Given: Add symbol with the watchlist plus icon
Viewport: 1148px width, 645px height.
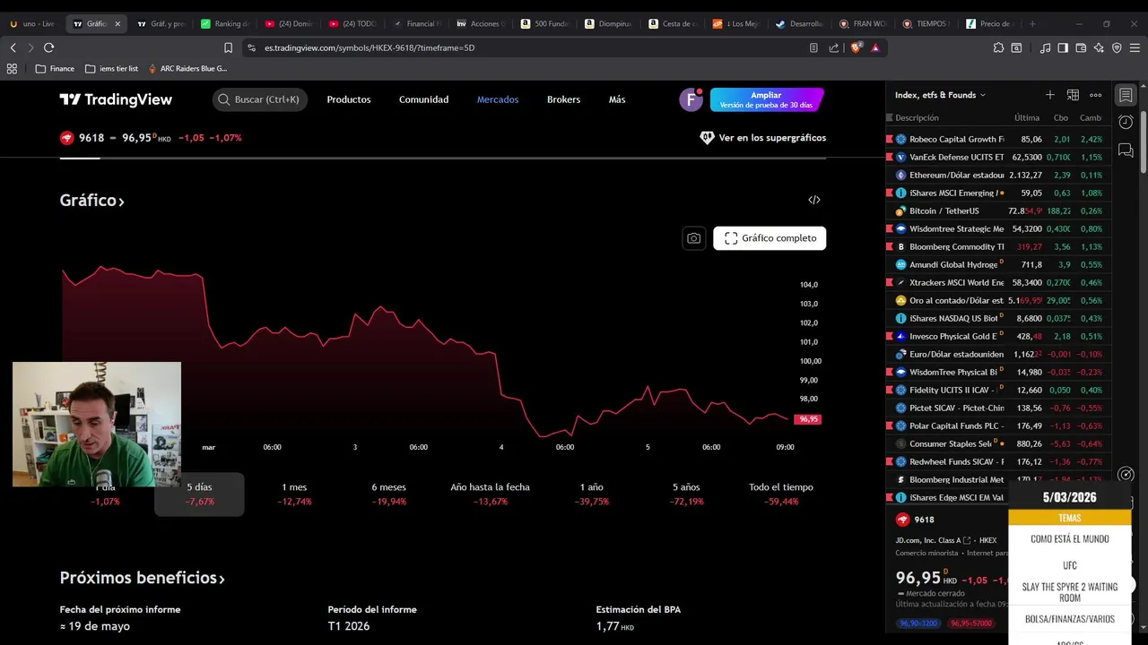Looking at the screenshot, I should point(1049,95).
